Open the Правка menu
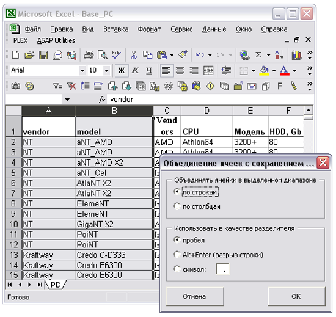The width and height of the screenshot is (336, 317). (x=62, y=29)
